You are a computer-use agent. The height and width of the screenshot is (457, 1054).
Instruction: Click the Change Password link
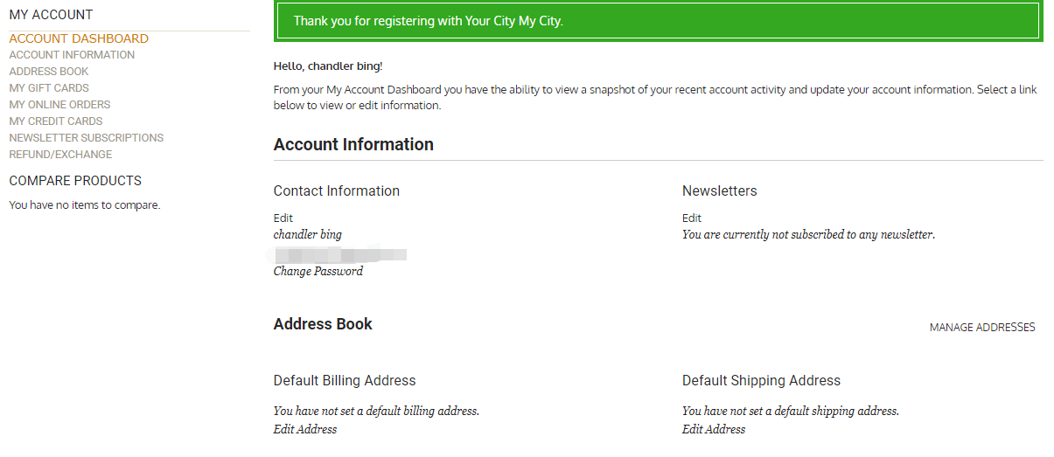point(318,271)
